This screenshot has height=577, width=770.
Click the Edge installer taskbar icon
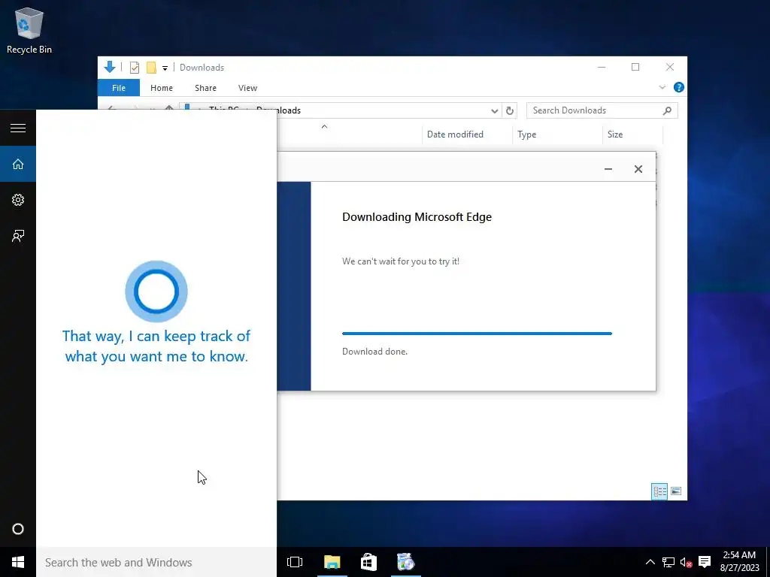pyautogui.click(x=405, y=562)
